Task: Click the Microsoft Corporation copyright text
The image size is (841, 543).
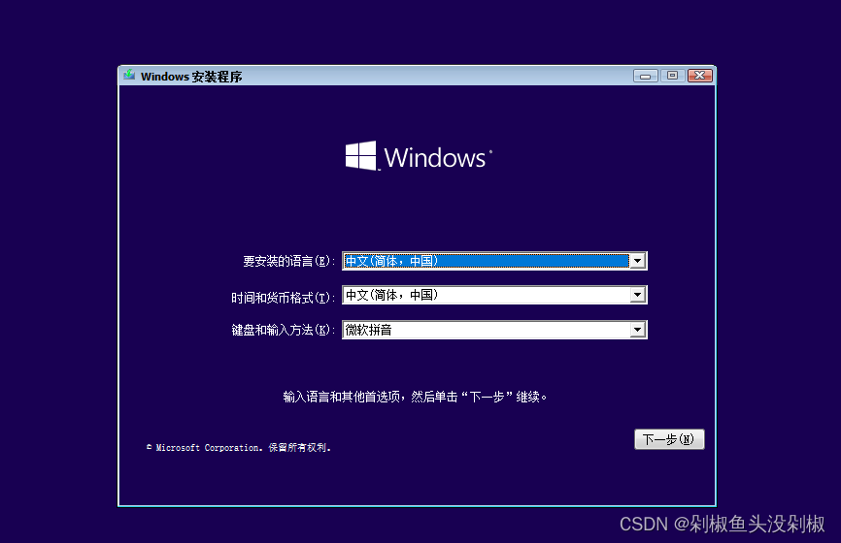Action: (239, 447)
